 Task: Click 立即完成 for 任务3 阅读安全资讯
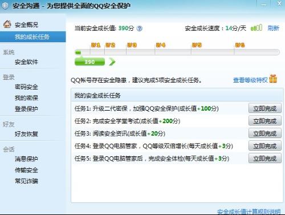click(x=265, y=133)
